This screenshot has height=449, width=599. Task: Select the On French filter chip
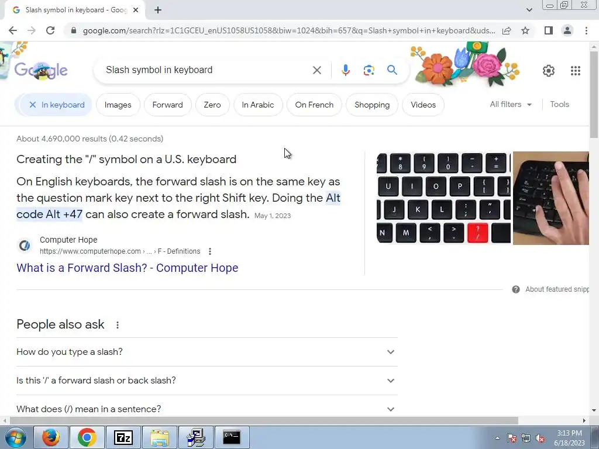314,105
